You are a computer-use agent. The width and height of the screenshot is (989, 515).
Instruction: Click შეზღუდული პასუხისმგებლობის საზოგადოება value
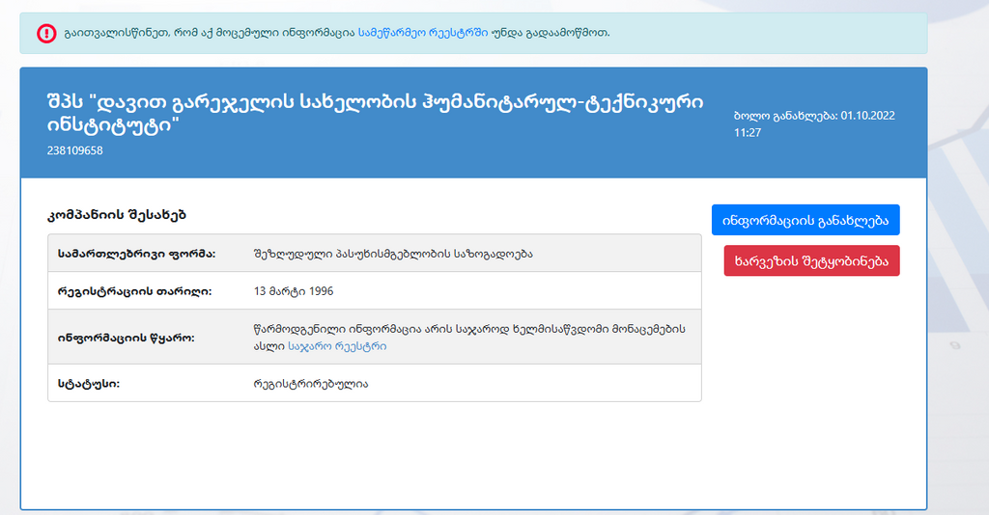393,254
